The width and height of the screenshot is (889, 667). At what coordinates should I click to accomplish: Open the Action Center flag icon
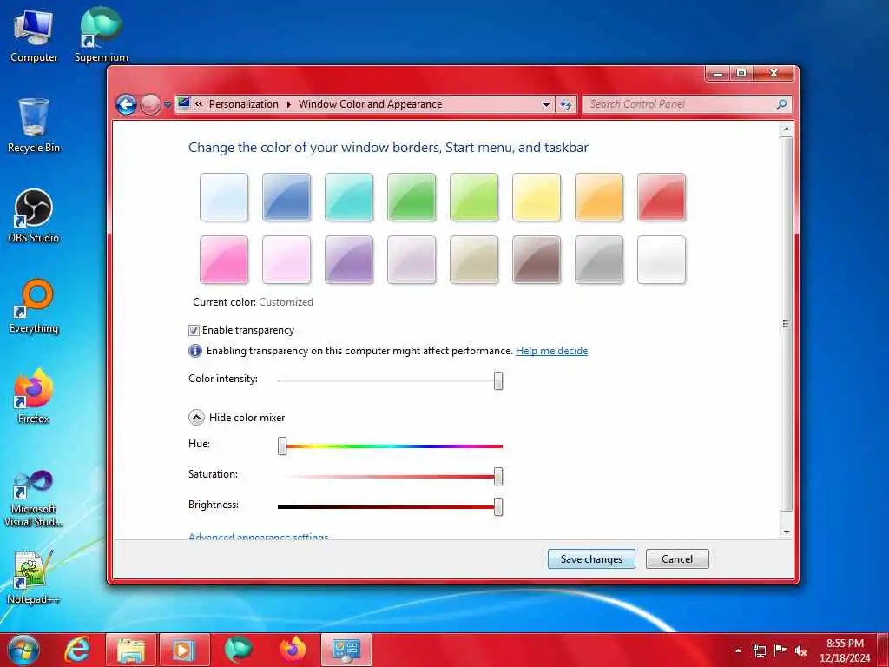coord(780,650)
